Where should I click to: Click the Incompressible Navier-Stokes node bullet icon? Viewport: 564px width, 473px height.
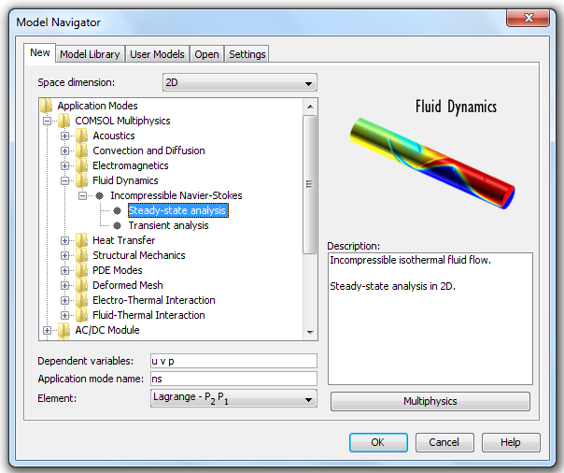tap(100, 195)
